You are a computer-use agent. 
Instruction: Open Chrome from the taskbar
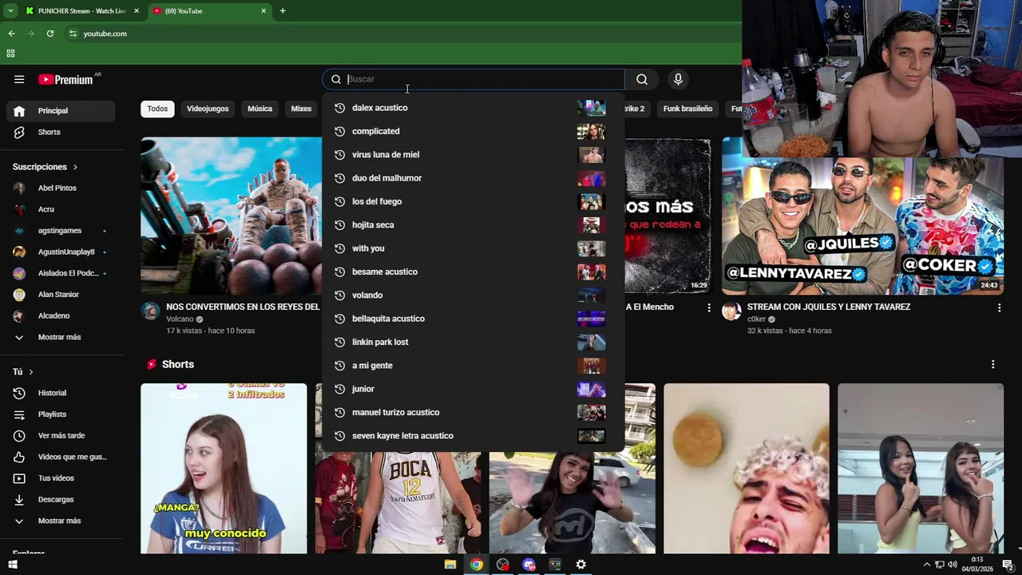coord(476,565)
